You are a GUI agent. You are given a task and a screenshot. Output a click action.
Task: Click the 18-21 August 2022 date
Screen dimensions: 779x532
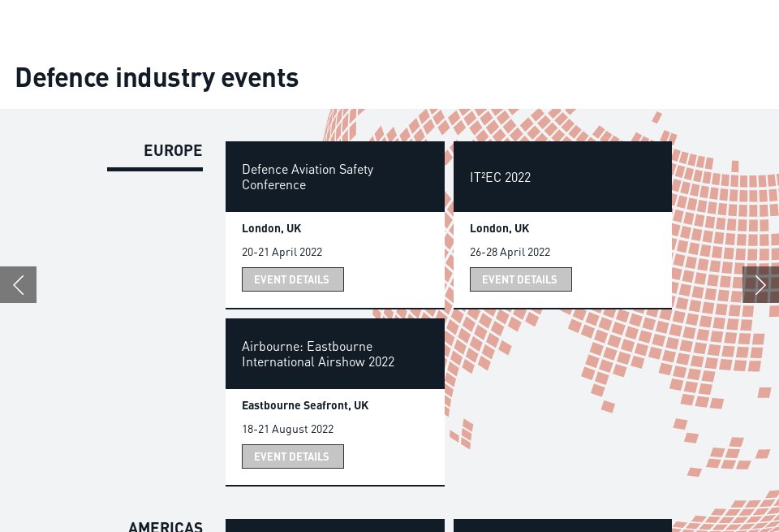pos(287,429)
